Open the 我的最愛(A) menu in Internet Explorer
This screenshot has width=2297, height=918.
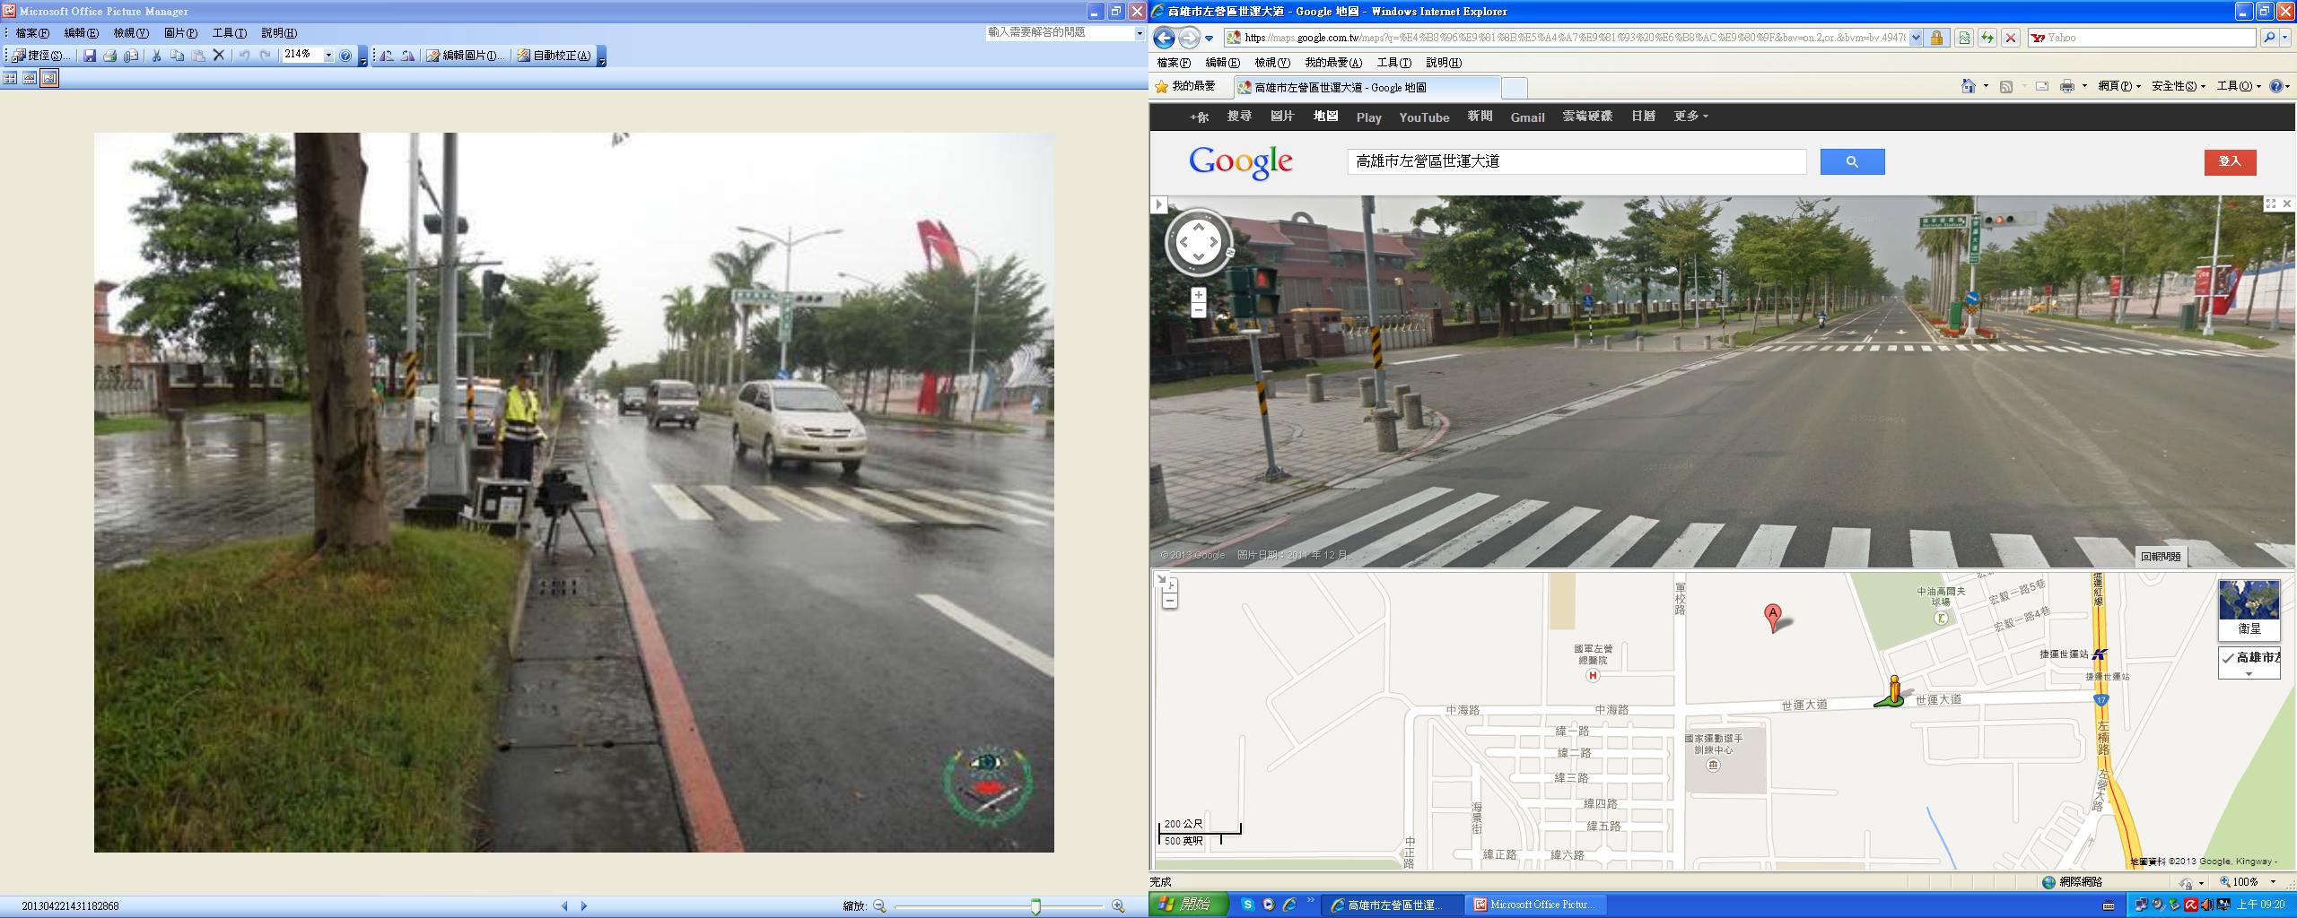[1332, 63]
